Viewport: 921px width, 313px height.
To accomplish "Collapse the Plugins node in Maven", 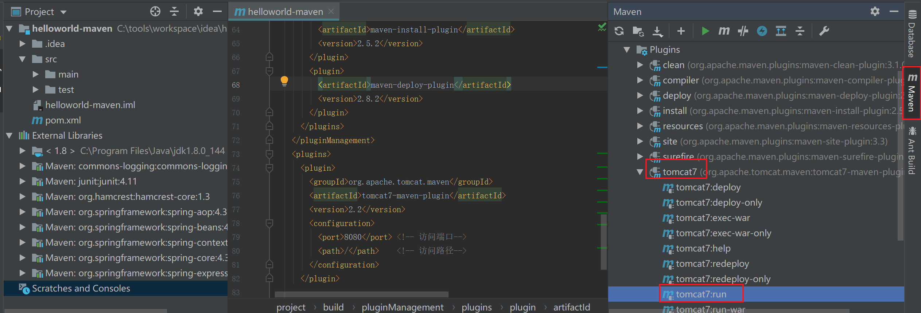I will [627, 49].
